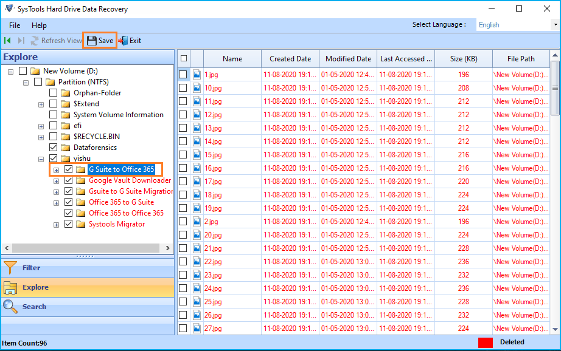561x351 pixels.
Task: Click the folder icon of $RECYCLE.BIN
Action: (65, 137)
